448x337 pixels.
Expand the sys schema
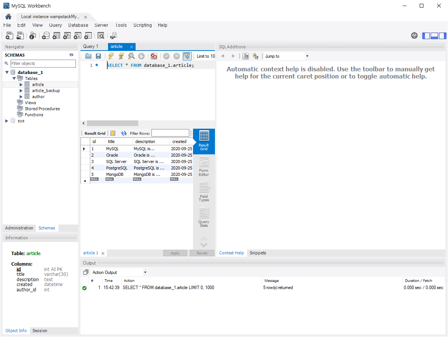coord(7,121)
